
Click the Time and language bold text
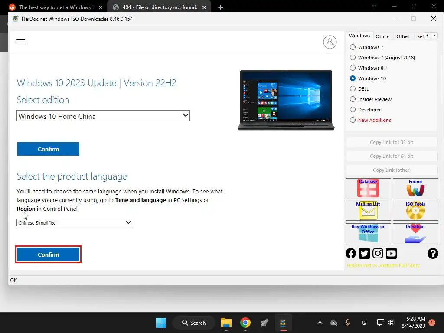tap(140, 200)
